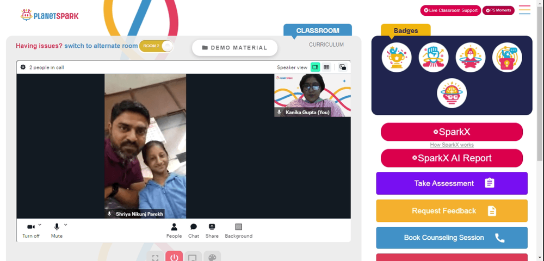Open the Badges tab

coord(406,30)
